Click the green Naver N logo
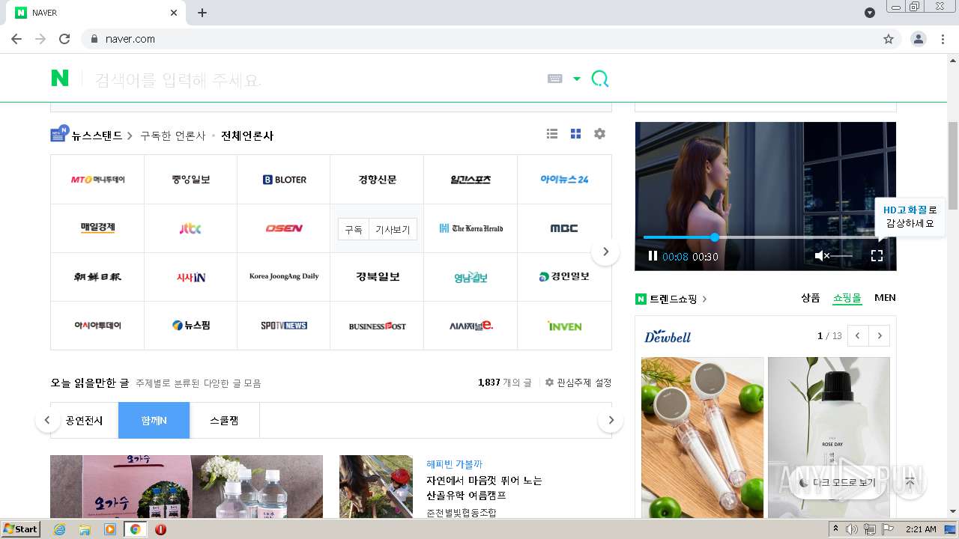The width and height of the screenshot is (959, 539). [x=60, y=78]
